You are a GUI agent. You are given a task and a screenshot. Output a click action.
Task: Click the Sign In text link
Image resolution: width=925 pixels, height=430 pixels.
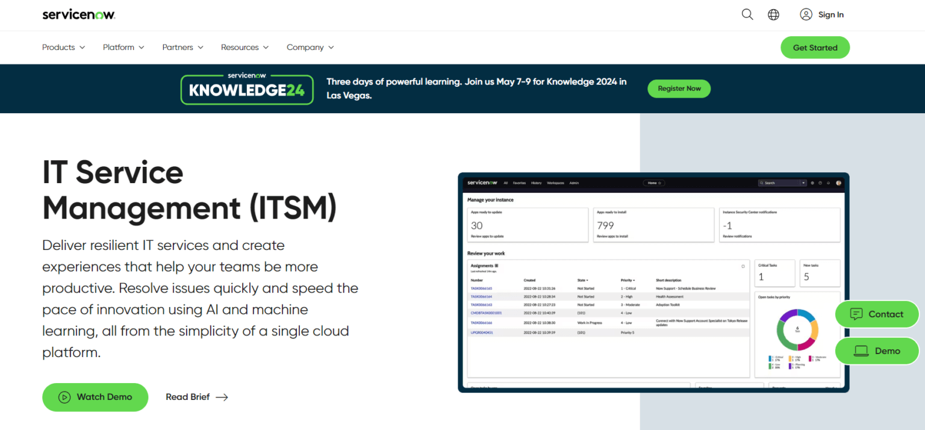coord(830,14)
